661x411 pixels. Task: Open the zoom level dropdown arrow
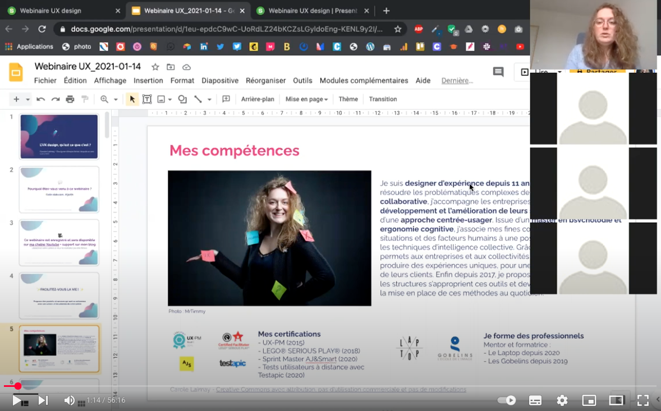(116, 99)
